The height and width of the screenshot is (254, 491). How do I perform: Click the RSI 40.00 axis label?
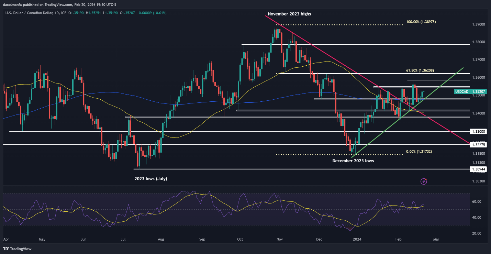point(476,218)
